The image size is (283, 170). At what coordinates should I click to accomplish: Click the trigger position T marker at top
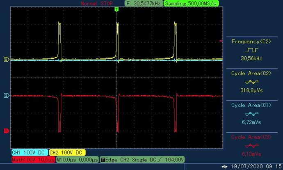click(117, 9)
